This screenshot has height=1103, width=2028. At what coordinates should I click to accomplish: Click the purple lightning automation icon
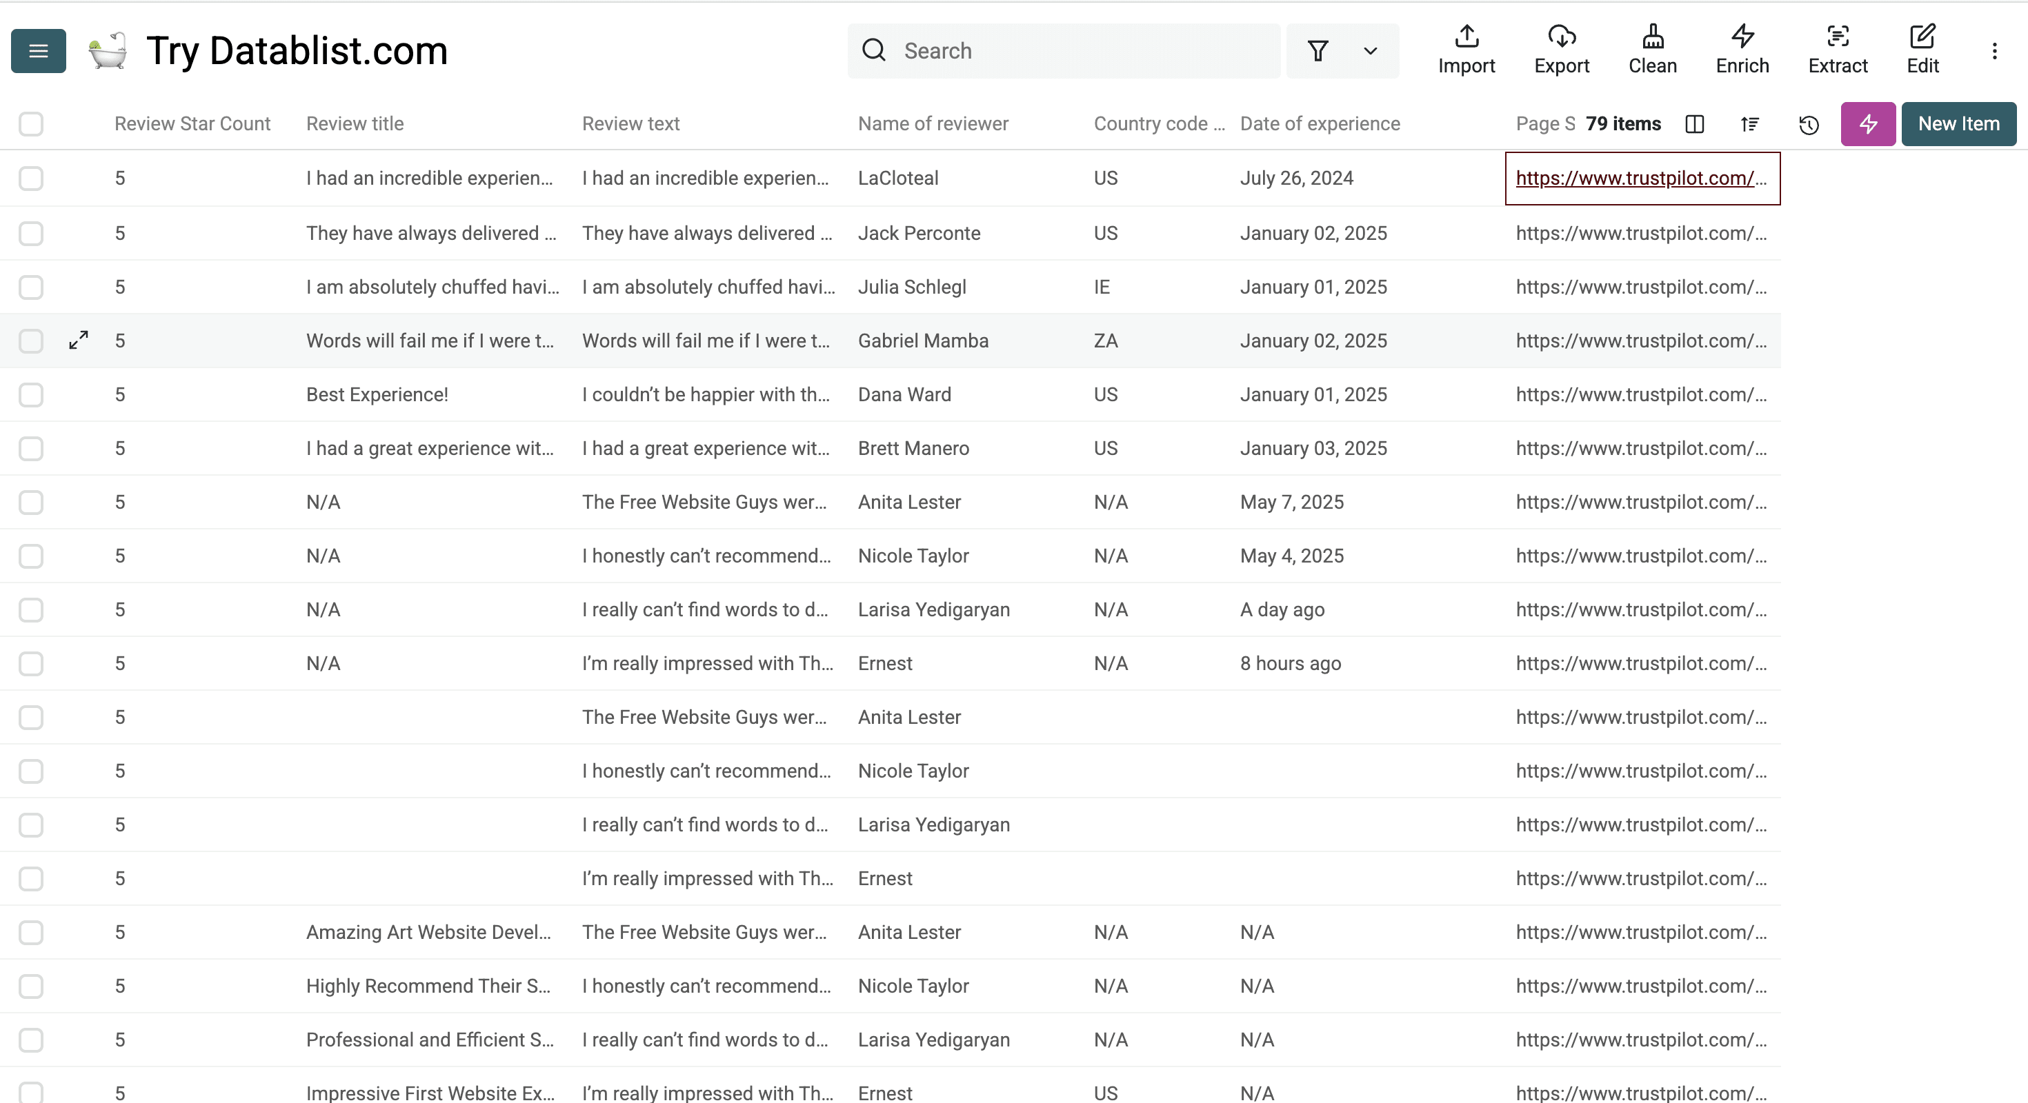coord(1867,123)
